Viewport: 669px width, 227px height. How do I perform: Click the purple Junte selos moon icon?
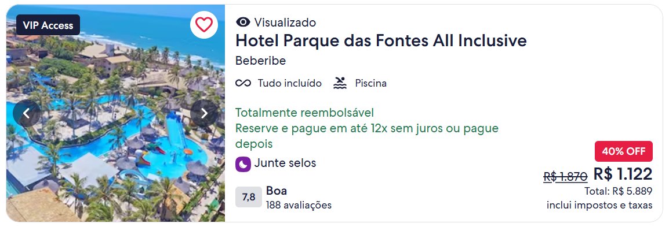243,164
